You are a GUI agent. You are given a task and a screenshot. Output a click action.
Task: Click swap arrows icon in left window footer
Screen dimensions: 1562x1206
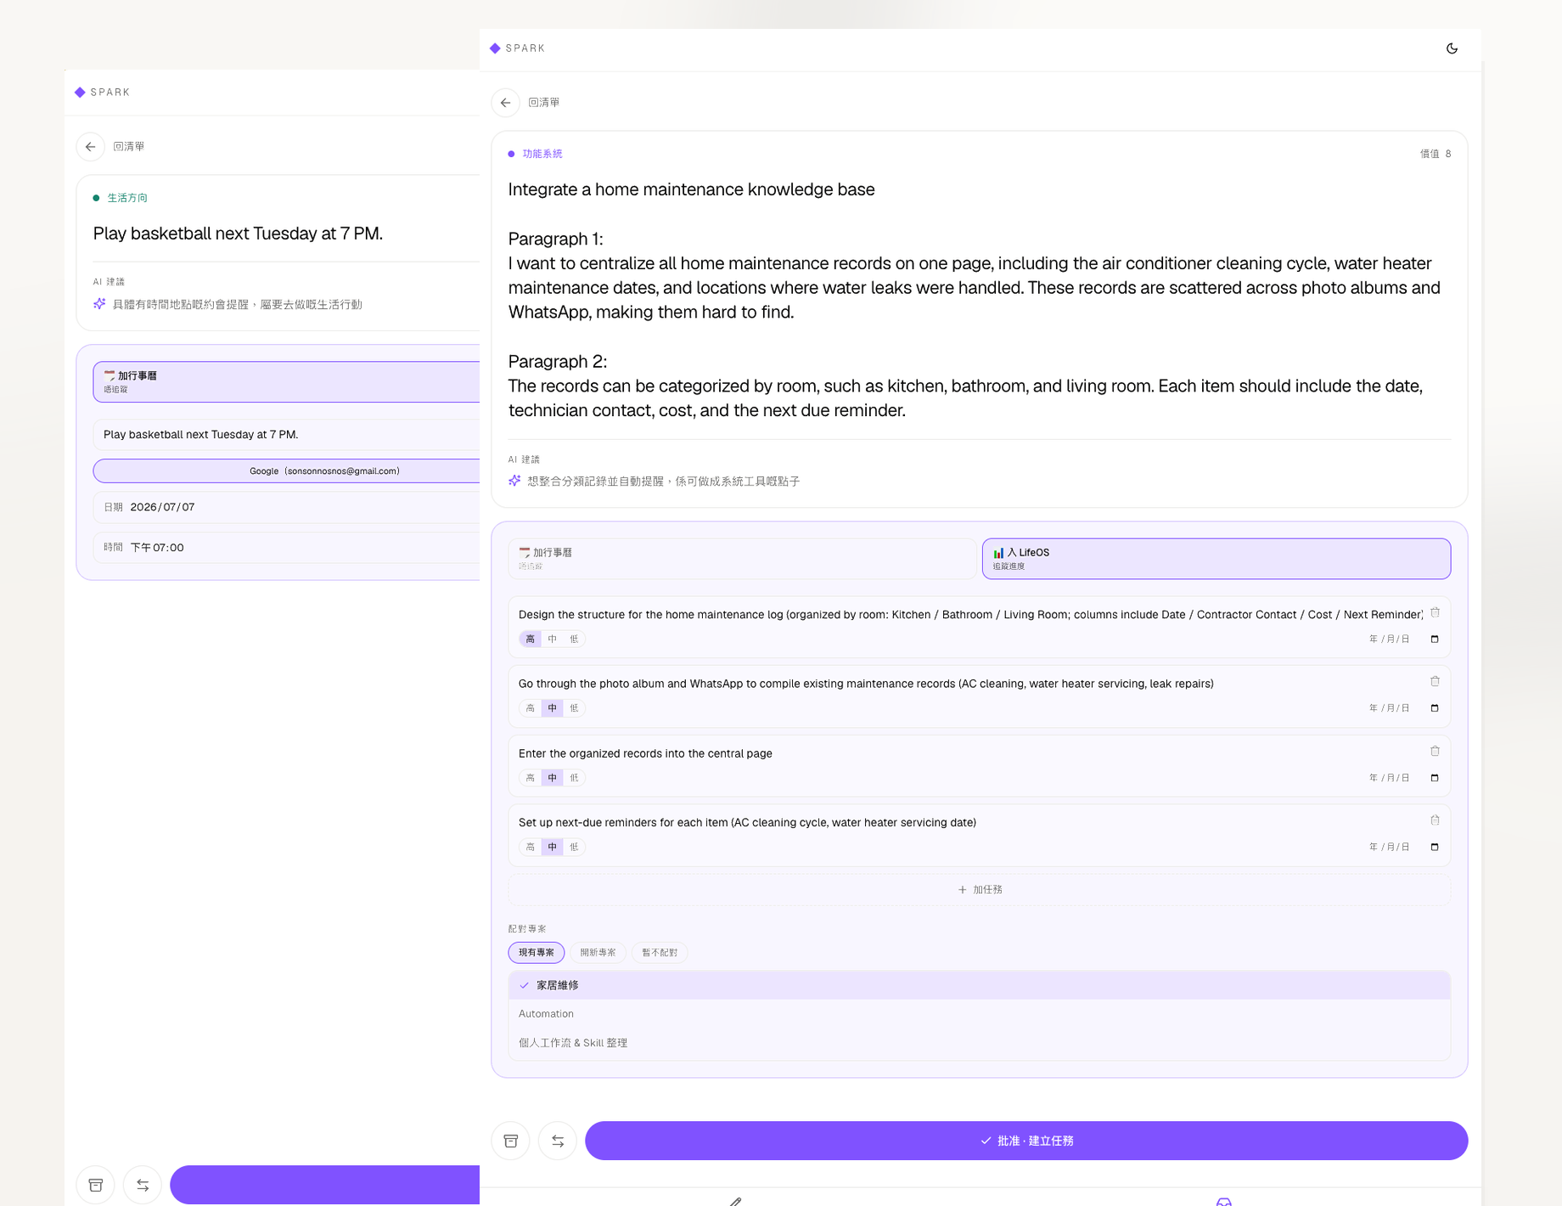tap(143, 1185)
